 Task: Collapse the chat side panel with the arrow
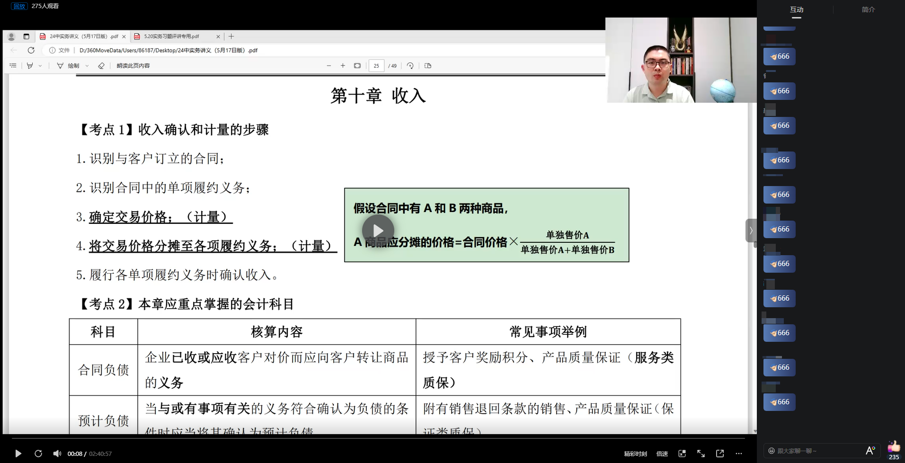click(751, 231)
